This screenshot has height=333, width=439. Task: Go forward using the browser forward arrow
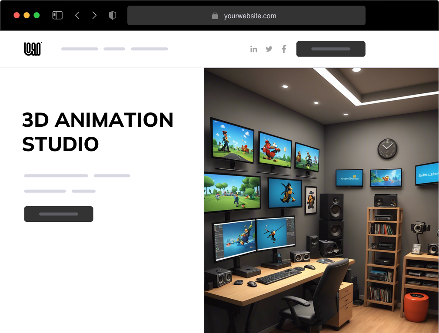[95, 15]
